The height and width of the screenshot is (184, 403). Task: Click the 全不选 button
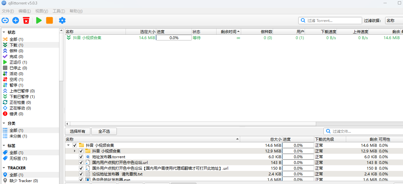pos(104,131)
